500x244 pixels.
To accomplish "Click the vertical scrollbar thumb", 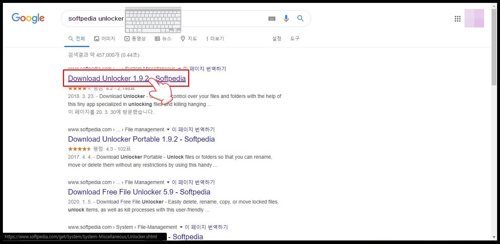I will point(494,47).
